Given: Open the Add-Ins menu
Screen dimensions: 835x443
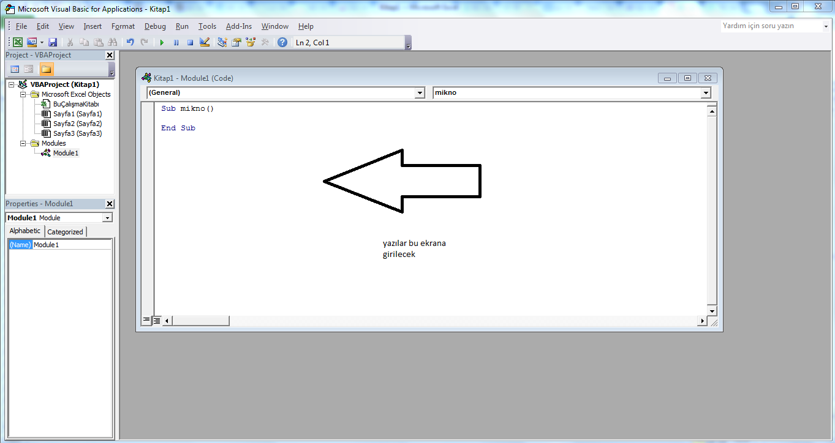Looking at the screenshot, I should click(239, 26).
